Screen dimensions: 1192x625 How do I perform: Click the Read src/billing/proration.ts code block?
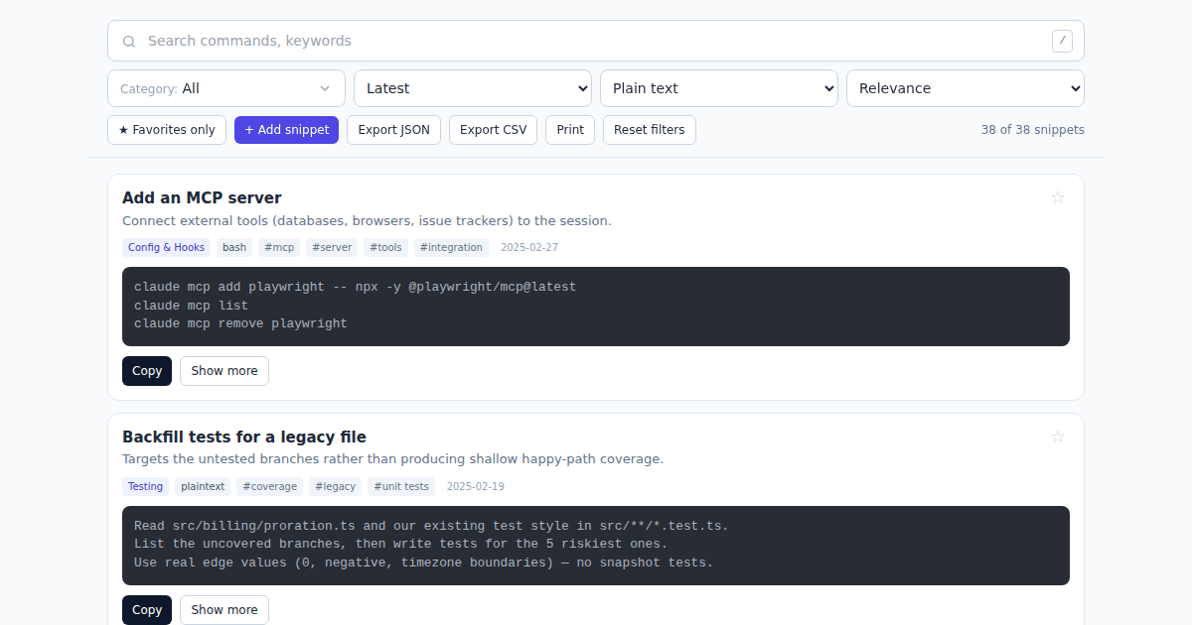click(596, 546)
